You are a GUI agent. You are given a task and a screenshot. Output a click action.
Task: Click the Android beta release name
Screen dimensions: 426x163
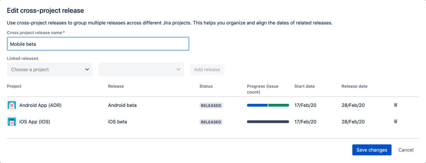122,105
